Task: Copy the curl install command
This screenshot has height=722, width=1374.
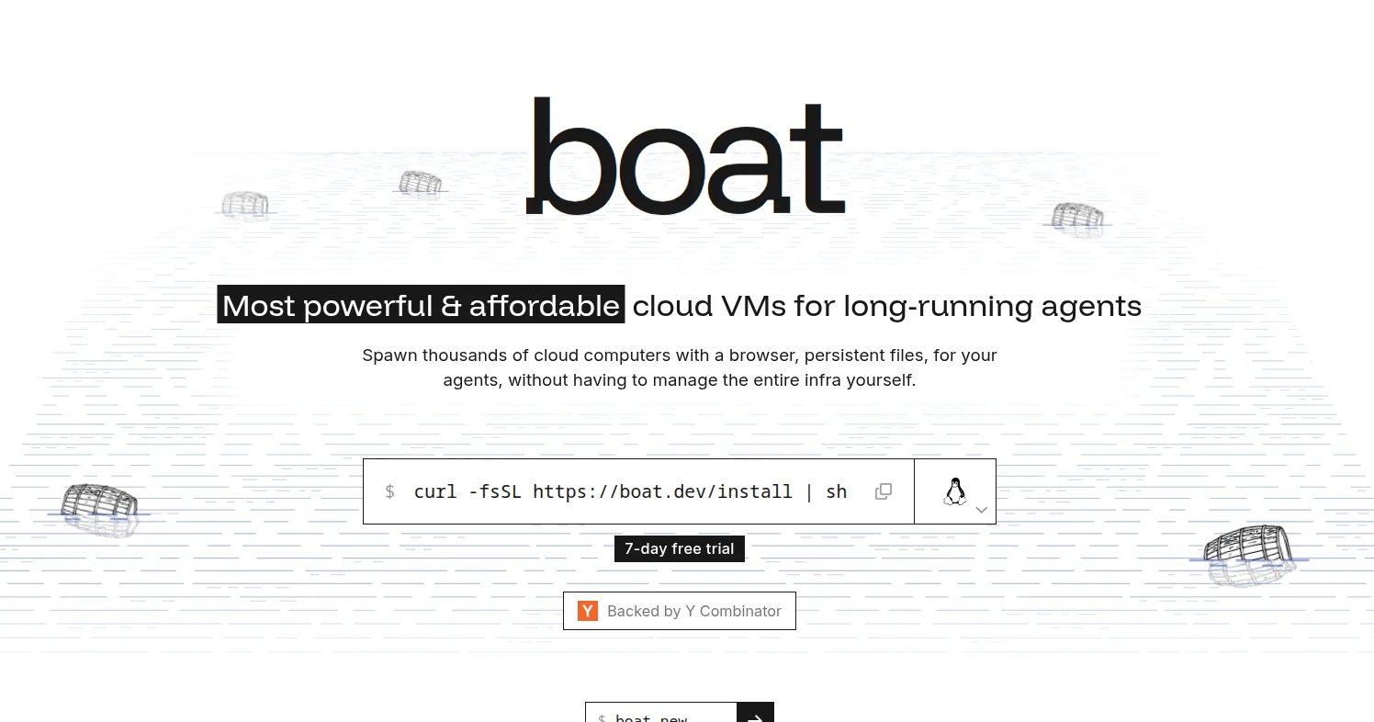Action: [884, 491]
